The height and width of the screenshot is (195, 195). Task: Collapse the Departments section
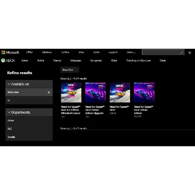point(29,112)
